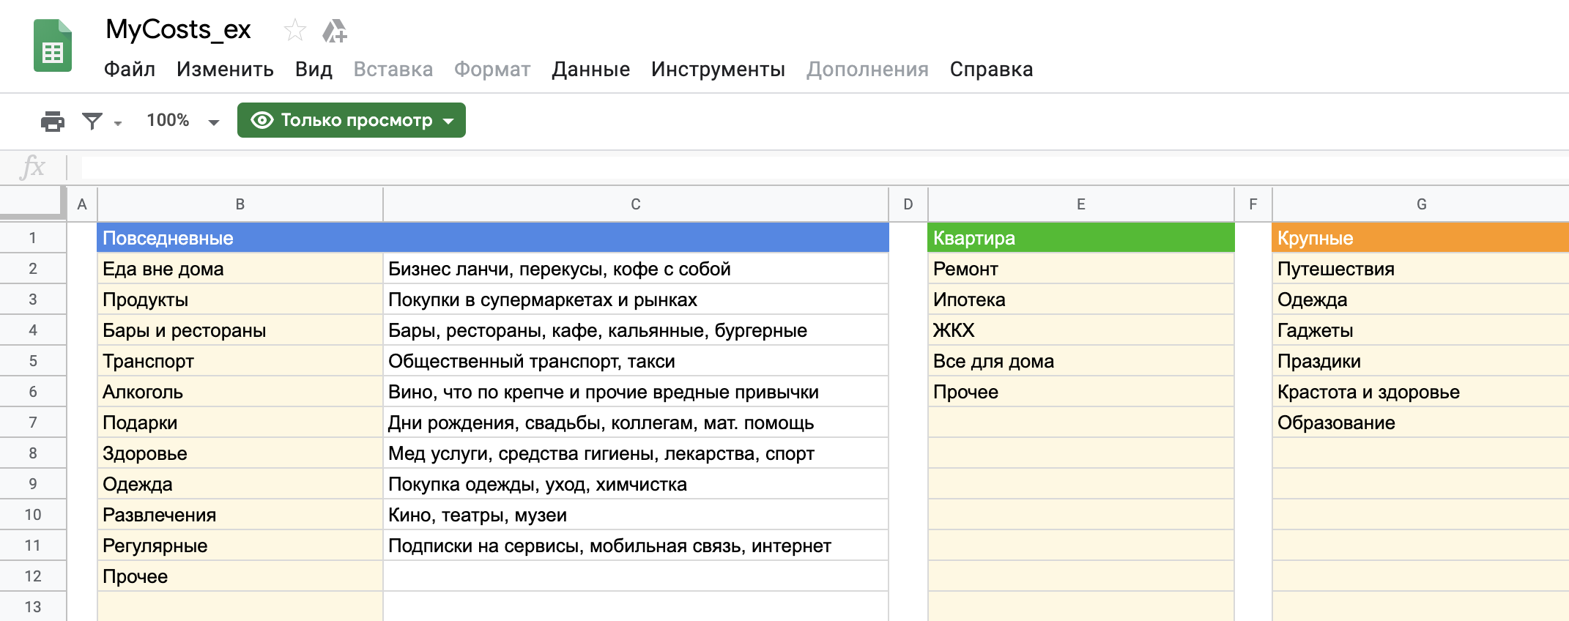
Task: Select column C header
Action: (x=636, y=204)
